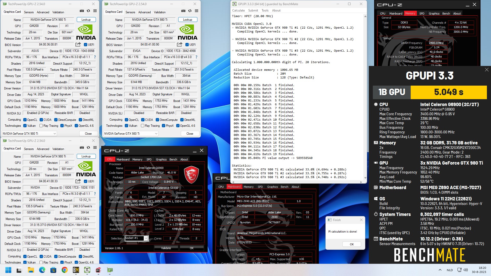Click camera screenshot icon in EVGA GPU-Z window
Viewport: 491px width, 276px height.
(183, 11)
